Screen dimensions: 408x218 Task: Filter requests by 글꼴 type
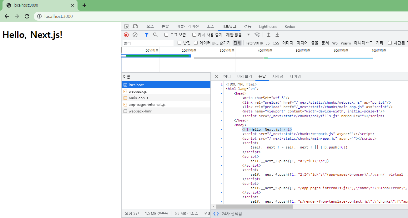tap(315, 43)
